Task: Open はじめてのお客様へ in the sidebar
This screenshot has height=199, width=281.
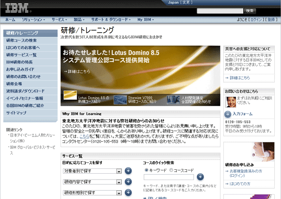Action: [31, 48]
